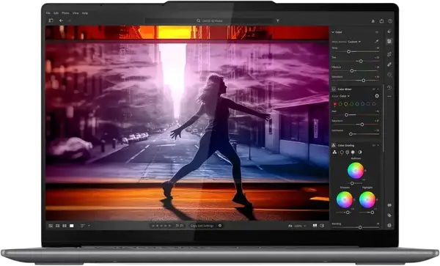
Task: Open the comments speech-bubble icon
Action: click(x=389, y=205)
